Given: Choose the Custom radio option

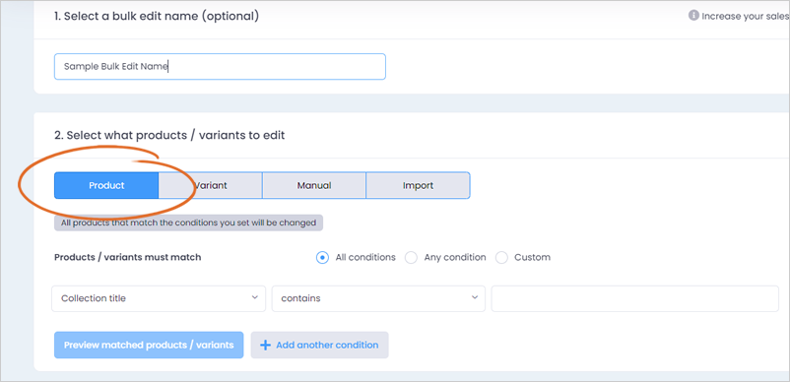Looking at the screenshot, I should [501, 258].
